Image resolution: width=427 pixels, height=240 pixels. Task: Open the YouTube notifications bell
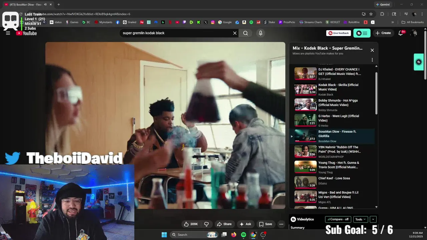click(x=401, y=33)
